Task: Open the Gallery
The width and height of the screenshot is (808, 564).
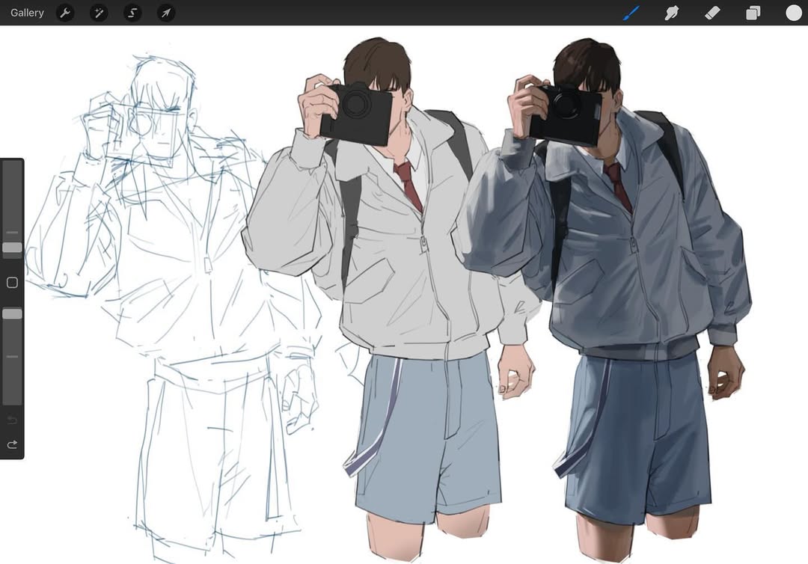Action: pyautogui.click(x=27, y=13)
